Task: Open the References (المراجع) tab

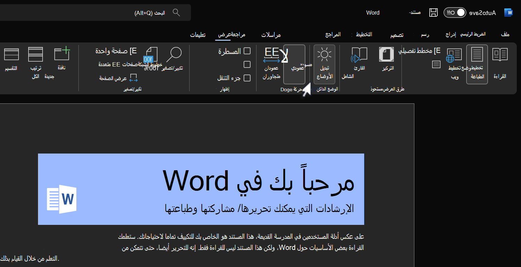Action: 333,34
